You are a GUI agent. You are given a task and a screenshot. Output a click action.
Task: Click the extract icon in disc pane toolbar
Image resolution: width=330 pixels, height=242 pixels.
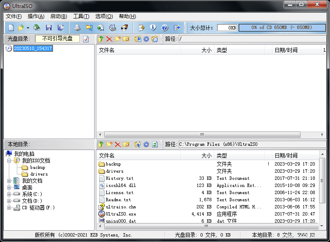click(137, 39)
